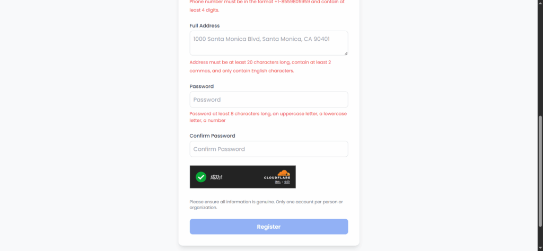543x251 pixels.
Task: Click the scrollbar track above the thumb
Action: tap(540, 53)
